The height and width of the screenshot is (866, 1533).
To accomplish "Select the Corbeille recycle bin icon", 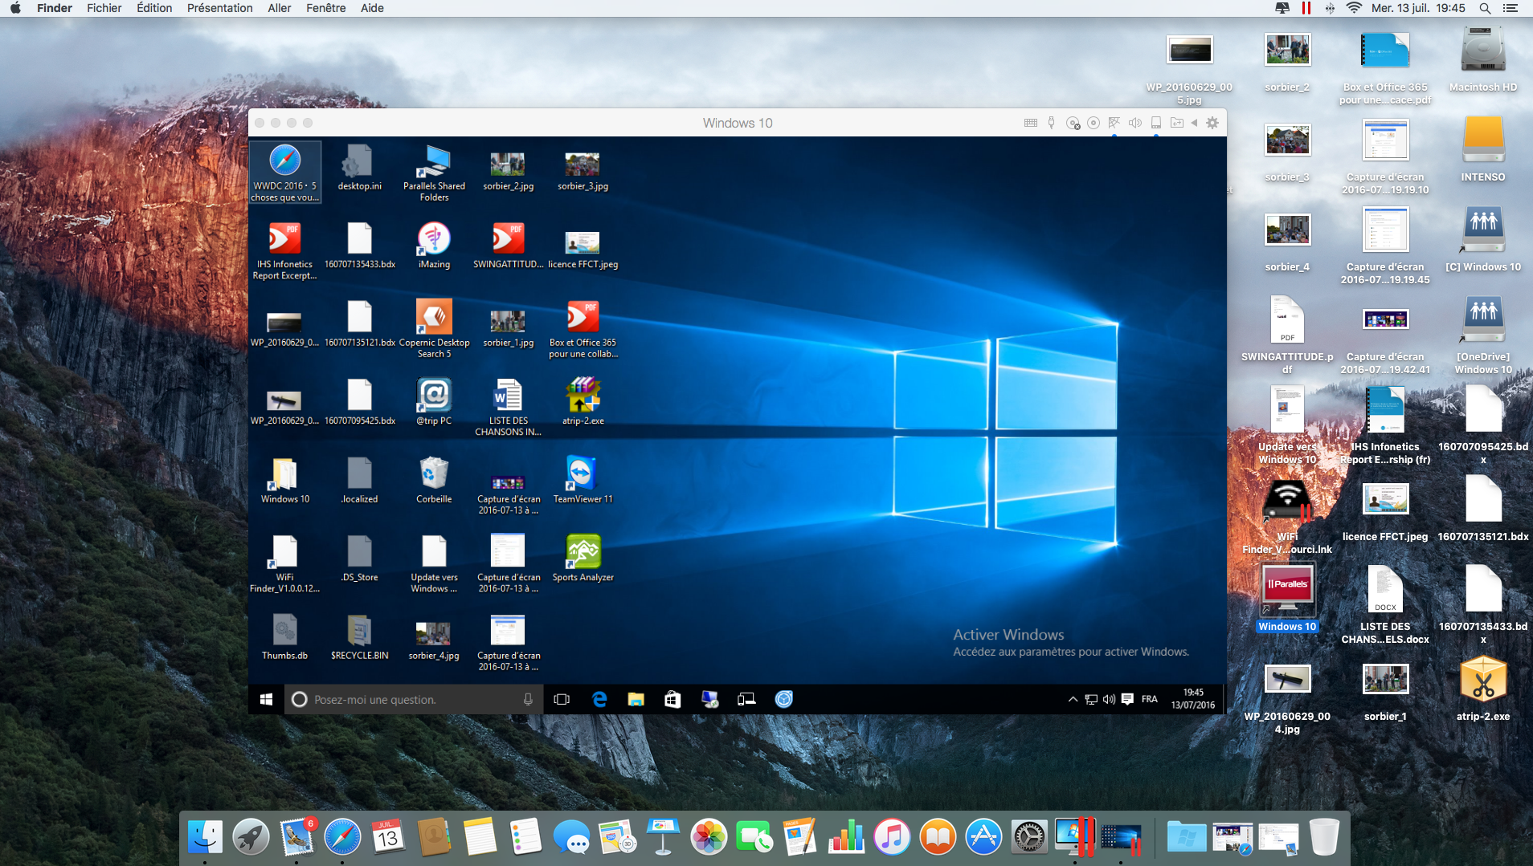I will [x=434, y=480].
